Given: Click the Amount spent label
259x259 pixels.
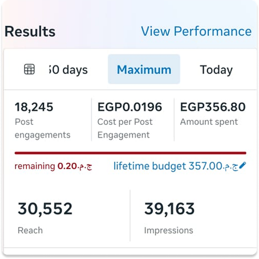Looking at the screenshot, I should pos(209,122).
